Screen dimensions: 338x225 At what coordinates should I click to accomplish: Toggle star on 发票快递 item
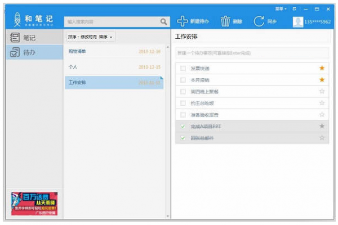coord(322,68)
